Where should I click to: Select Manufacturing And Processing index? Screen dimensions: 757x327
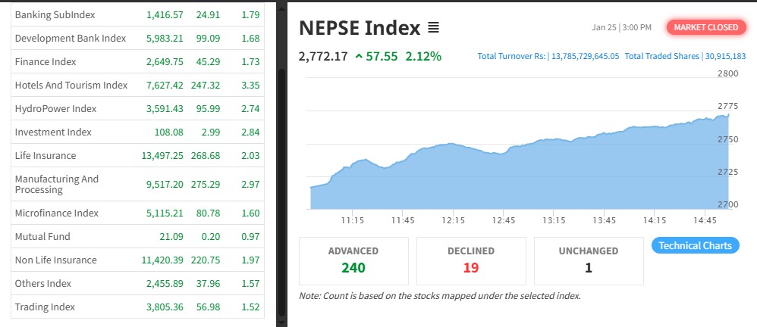click(57, 184)
